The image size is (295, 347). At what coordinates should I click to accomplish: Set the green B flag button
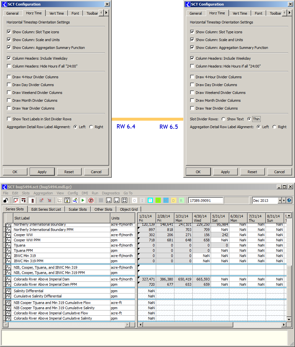tap(158, 201)
